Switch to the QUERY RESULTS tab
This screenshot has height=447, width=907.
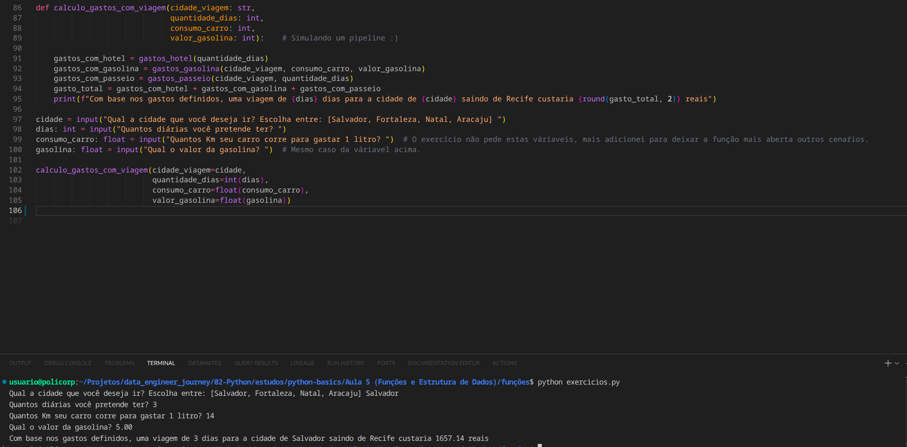(256, 363)
